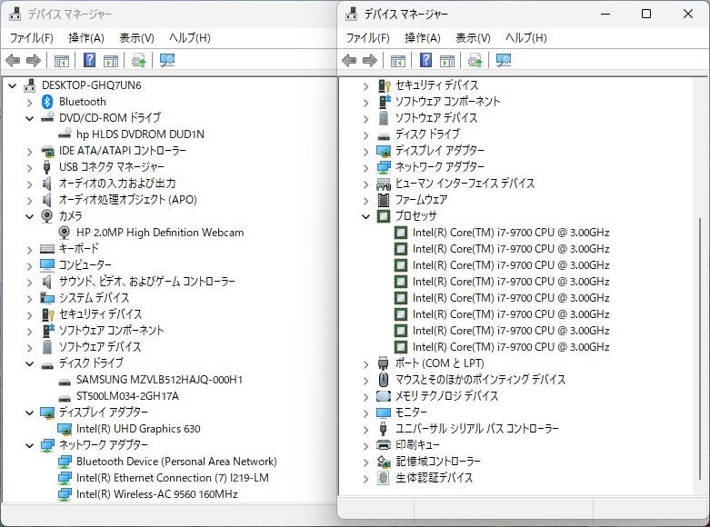
Task: Open 操作(A) menu in right window
Action: 423,37
